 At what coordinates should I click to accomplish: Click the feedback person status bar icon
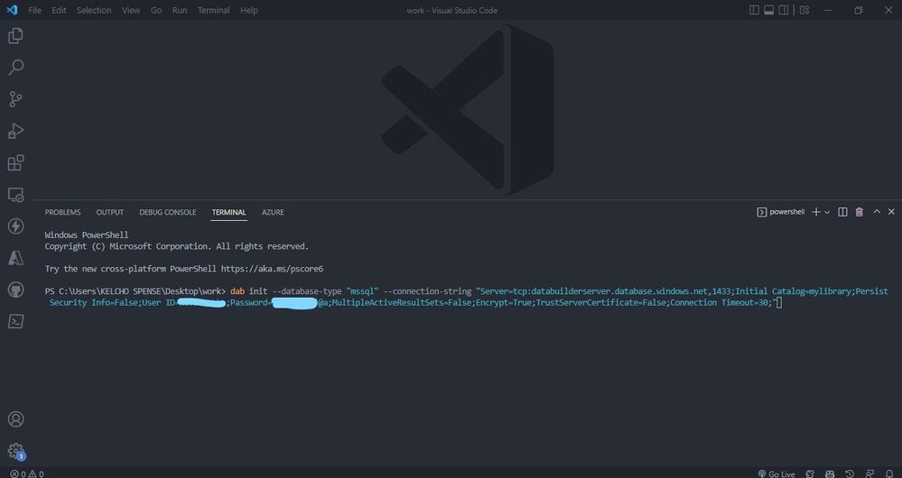[x=869, y=474]
